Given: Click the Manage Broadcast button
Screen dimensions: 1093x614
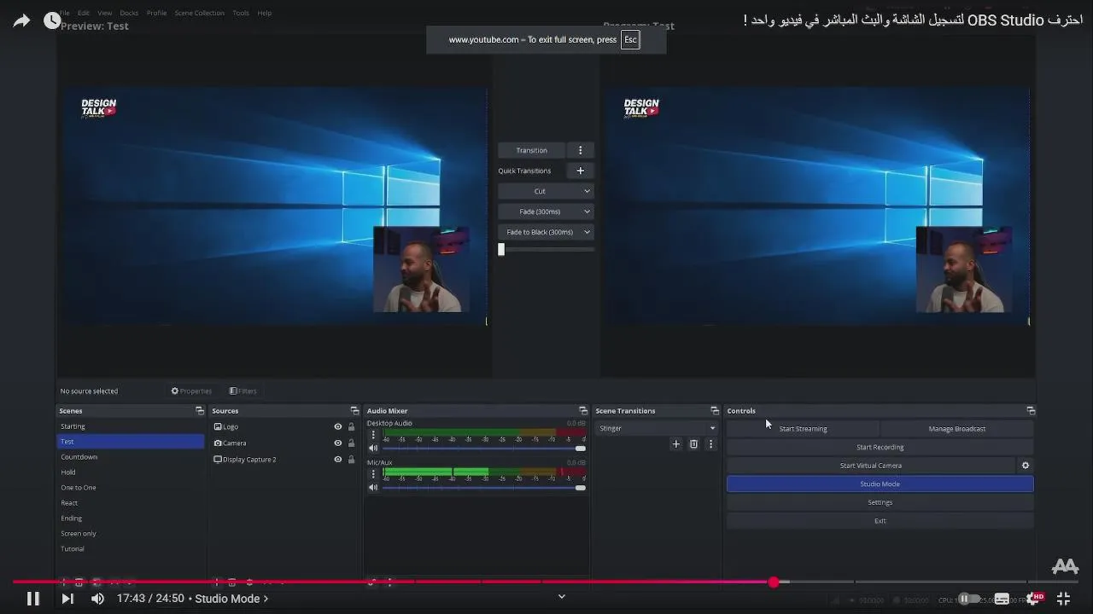Looking at the screenshot, I should tap(957, 429).
